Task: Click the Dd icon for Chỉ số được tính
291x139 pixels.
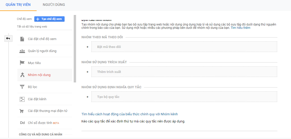Action: pyautogui.click(x=22, y=123)
